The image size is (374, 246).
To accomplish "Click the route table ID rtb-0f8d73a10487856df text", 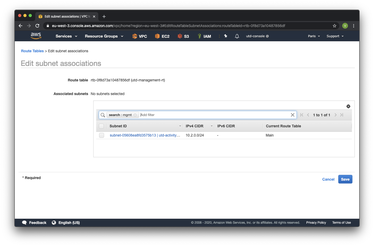I will tap(110, 80).
